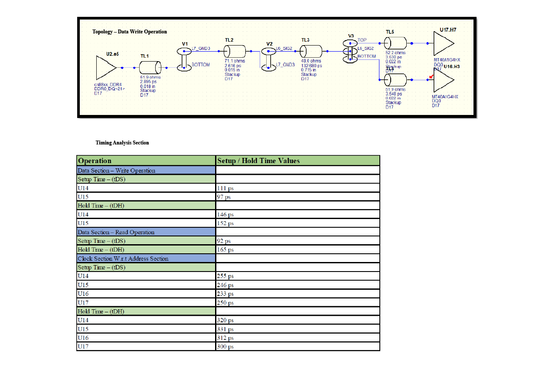Select the TL5 transmission line cylinder
The width and height of the screenshot is (555, 370).
[x=395, y=43]
